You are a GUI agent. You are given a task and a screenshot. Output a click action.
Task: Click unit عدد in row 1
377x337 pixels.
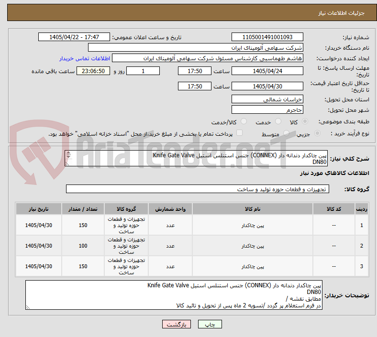coord(170,225)
